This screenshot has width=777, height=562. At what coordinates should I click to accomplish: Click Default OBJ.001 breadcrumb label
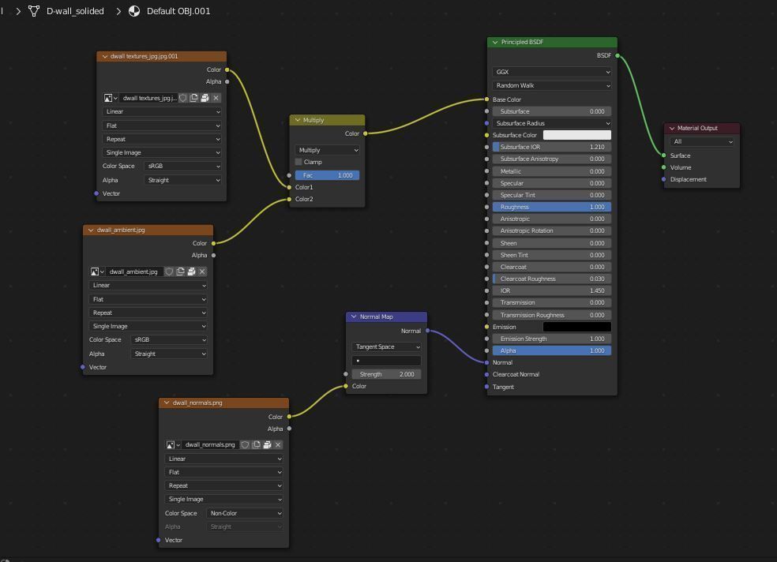(178, 11)
